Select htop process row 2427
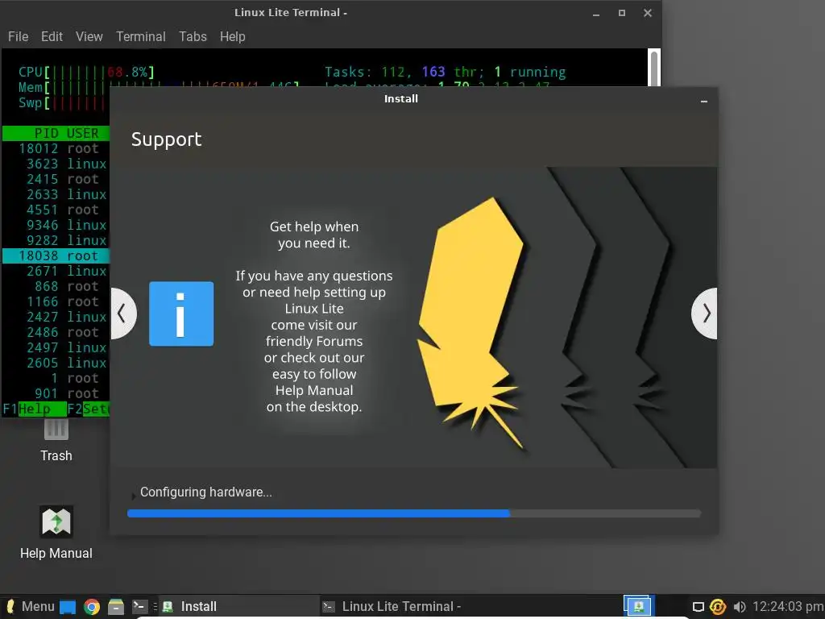825x619 pixels. point(56,317)
